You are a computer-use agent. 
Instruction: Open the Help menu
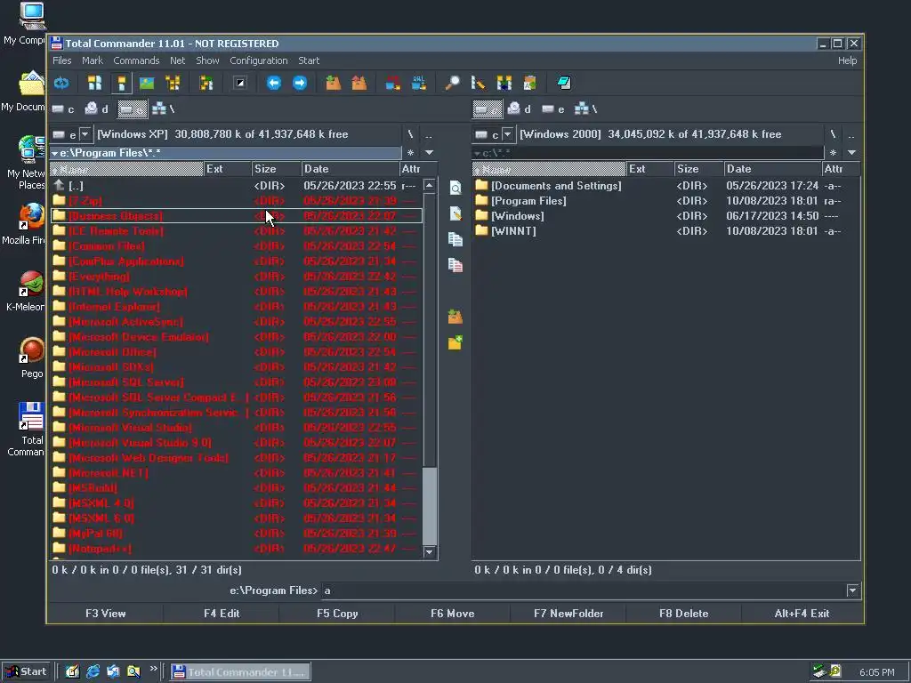tap(847, 60)
